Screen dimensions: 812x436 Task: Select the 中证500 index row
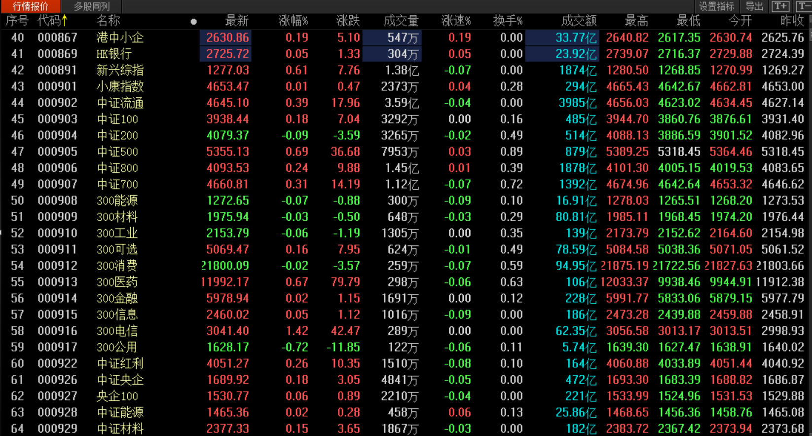click(117, 152)
